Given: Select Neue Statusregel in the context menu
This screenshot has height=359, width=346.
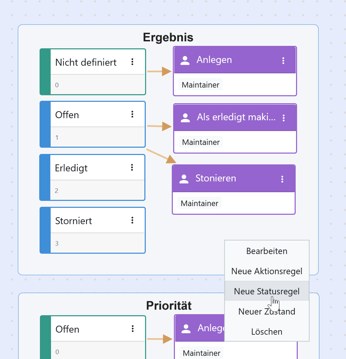Looking at the screenshot, I should tap(267, 291).
